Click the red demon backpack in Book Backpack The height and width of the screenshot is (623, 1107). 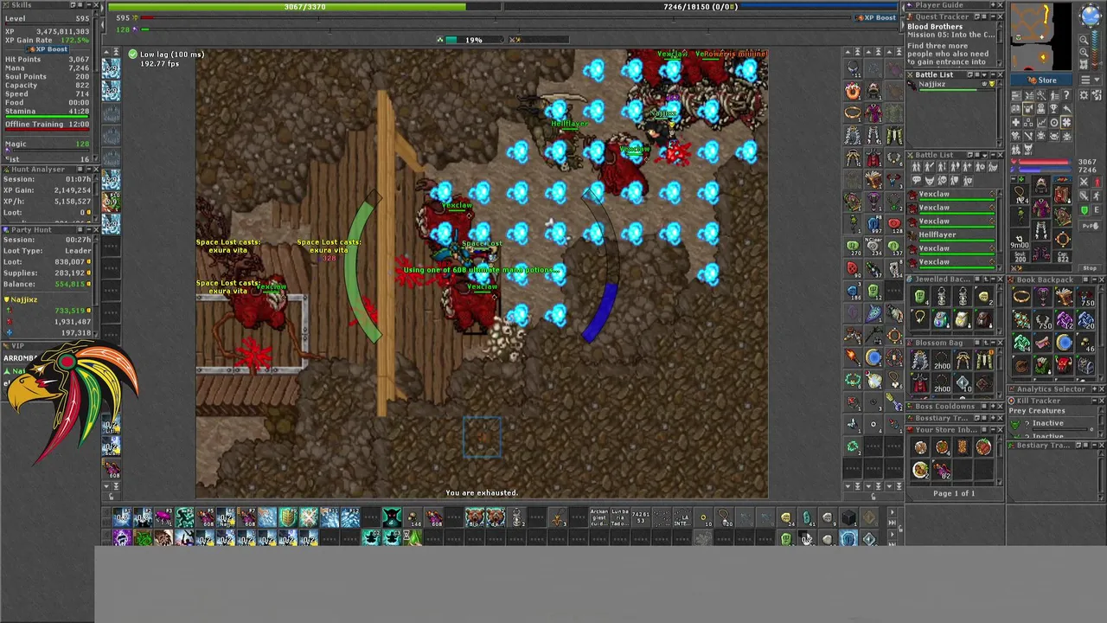click(1064, 365)
